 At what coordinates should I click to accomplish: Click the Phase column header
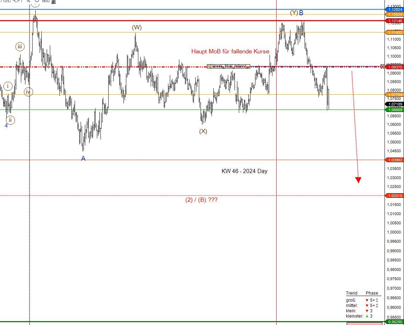pos(371,293)
